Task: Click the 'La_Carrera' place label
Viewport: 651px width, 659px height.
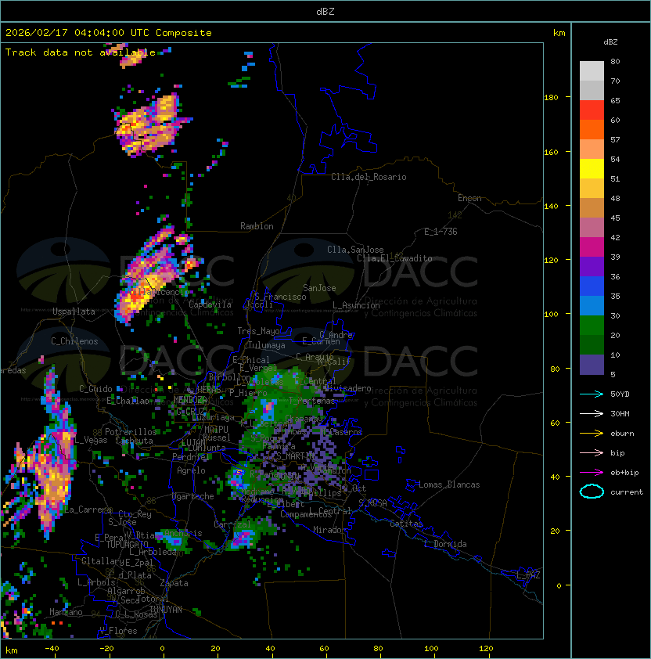Action: click(88, 510)
